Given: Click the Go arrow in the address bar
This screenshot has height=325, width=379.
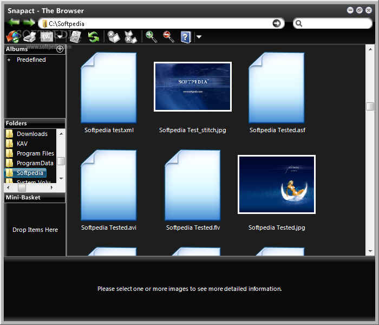Looking at the screenshot, I should click(x=276, y=23).
